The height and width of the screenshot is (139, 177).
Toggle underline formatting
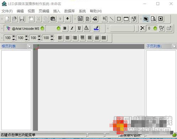(79, 28)
